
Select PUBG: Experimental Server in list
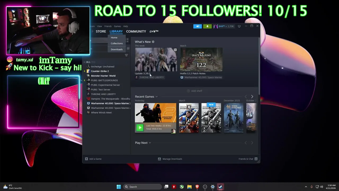click(105, 85)
